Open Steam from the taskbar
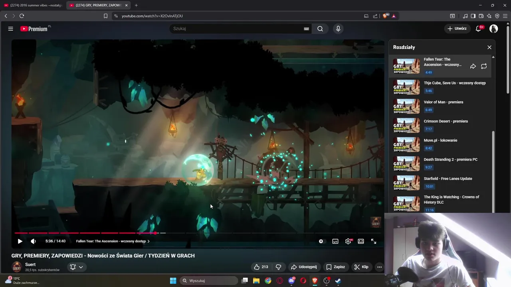 click(x=338, y=281)
